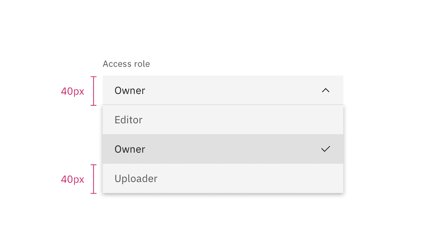The image size is (446, 251).
Task: Close the Access role menu via its arrow
Action: point(326,90)
